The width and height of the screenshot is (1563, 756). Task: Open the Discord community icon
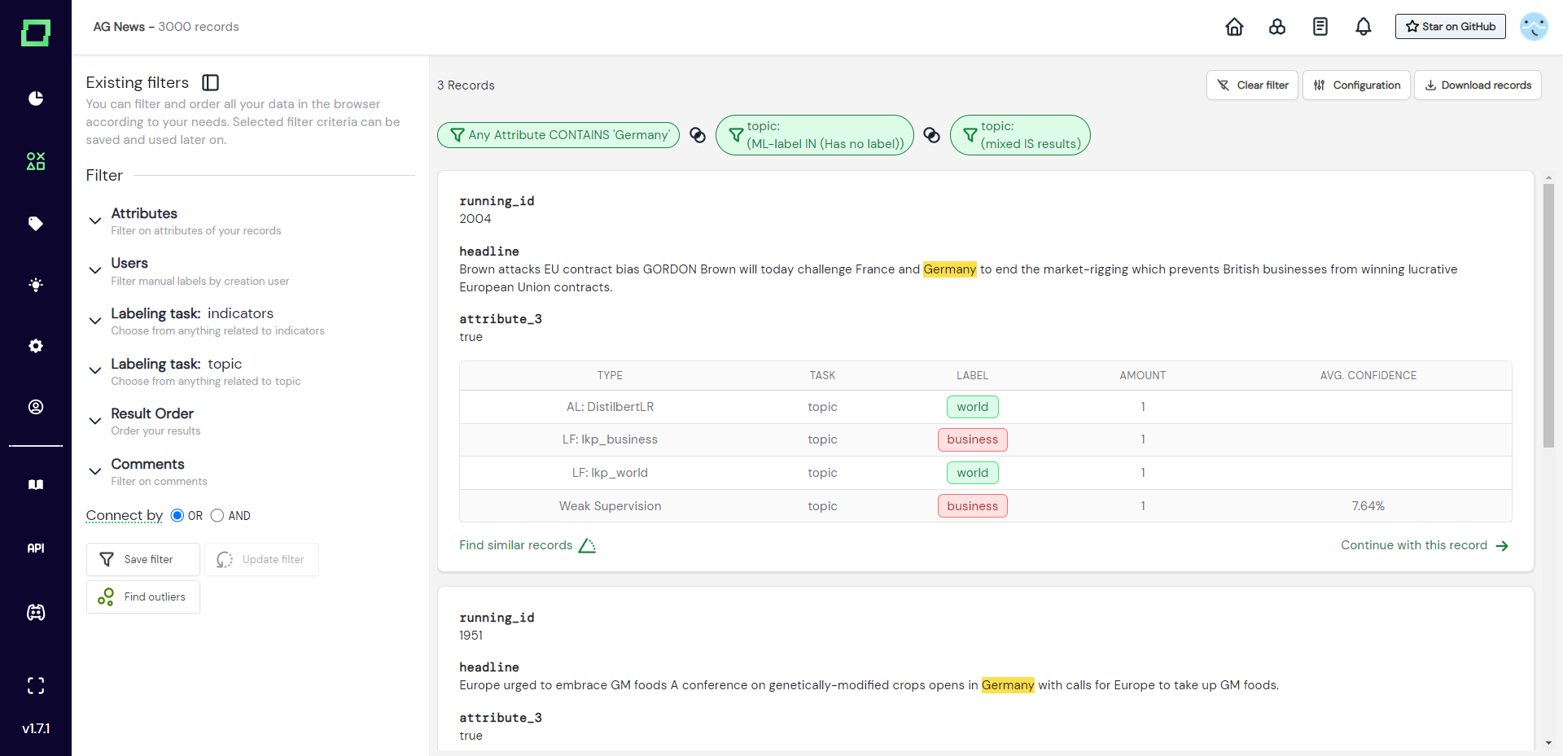pyautogui.click(x=36, y=613)
